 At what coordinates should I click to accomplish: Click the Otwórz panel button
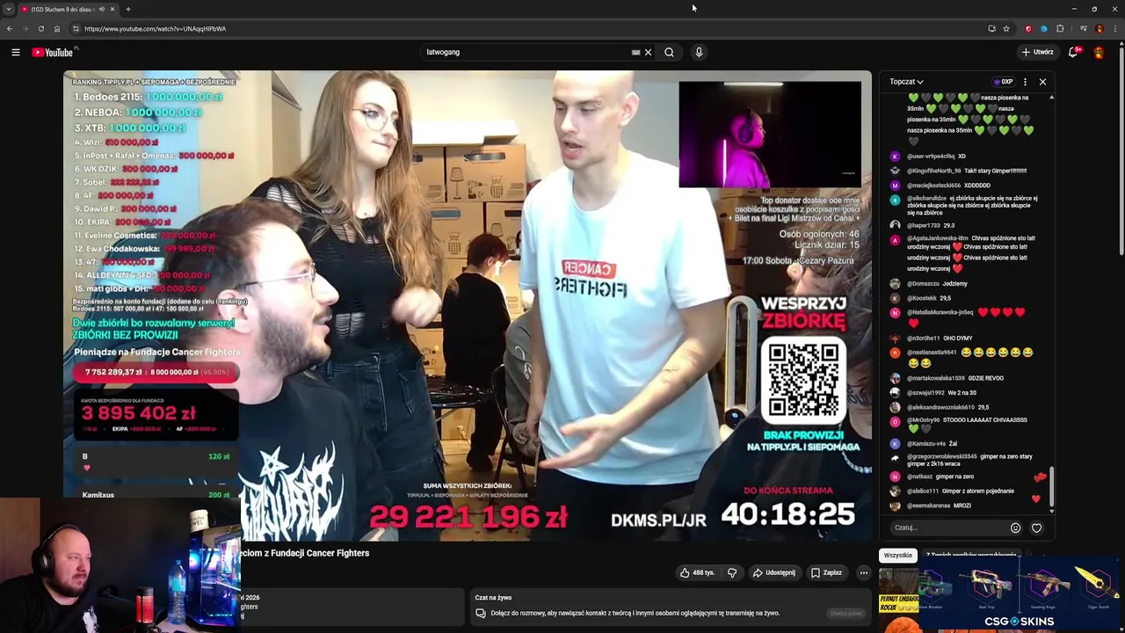846,613
